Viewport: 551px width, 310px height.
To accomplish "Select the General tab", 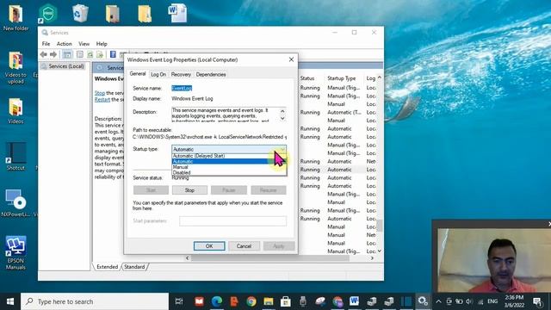I will pyautogui.click(x=138, y=74).
